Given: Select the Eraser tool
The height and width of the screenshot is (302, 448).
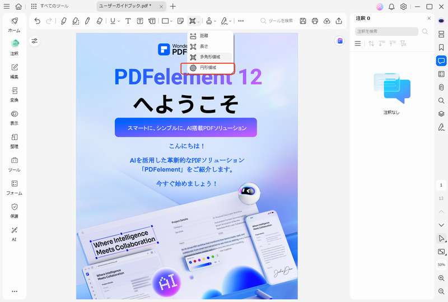Looking at the screenshot, I should [100, 21].
